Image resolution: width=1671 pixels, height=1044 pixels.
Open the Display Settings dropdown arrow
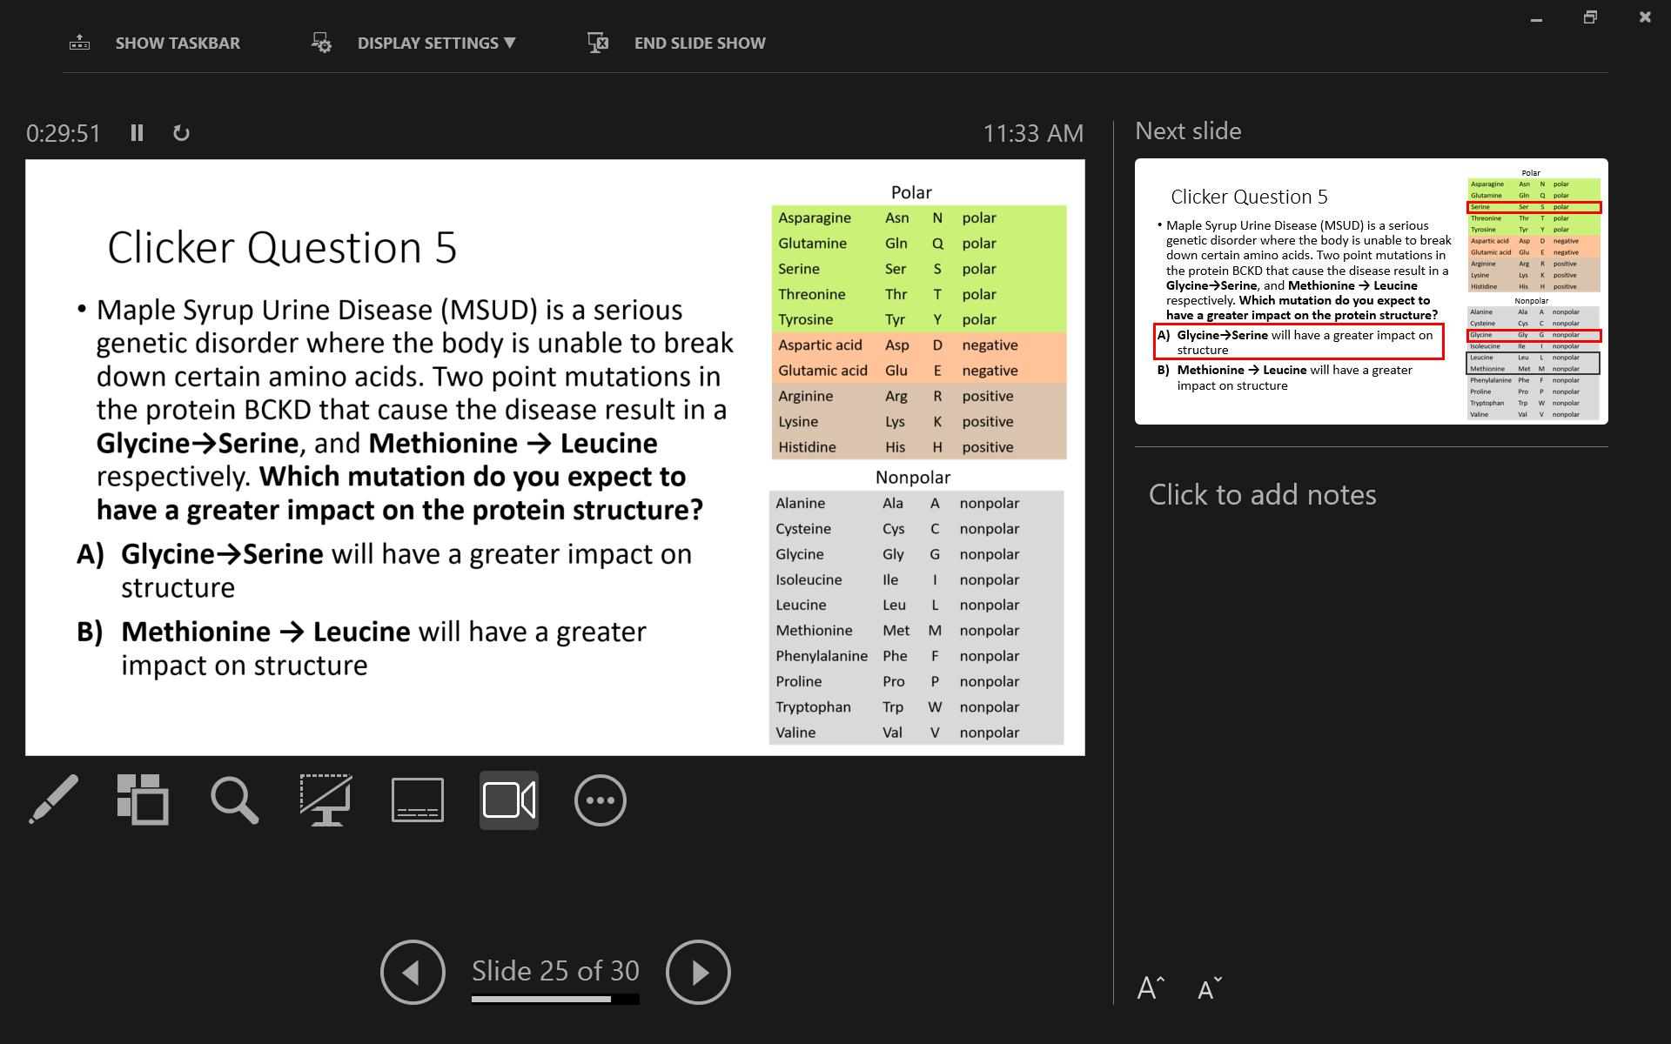point(510,43)
